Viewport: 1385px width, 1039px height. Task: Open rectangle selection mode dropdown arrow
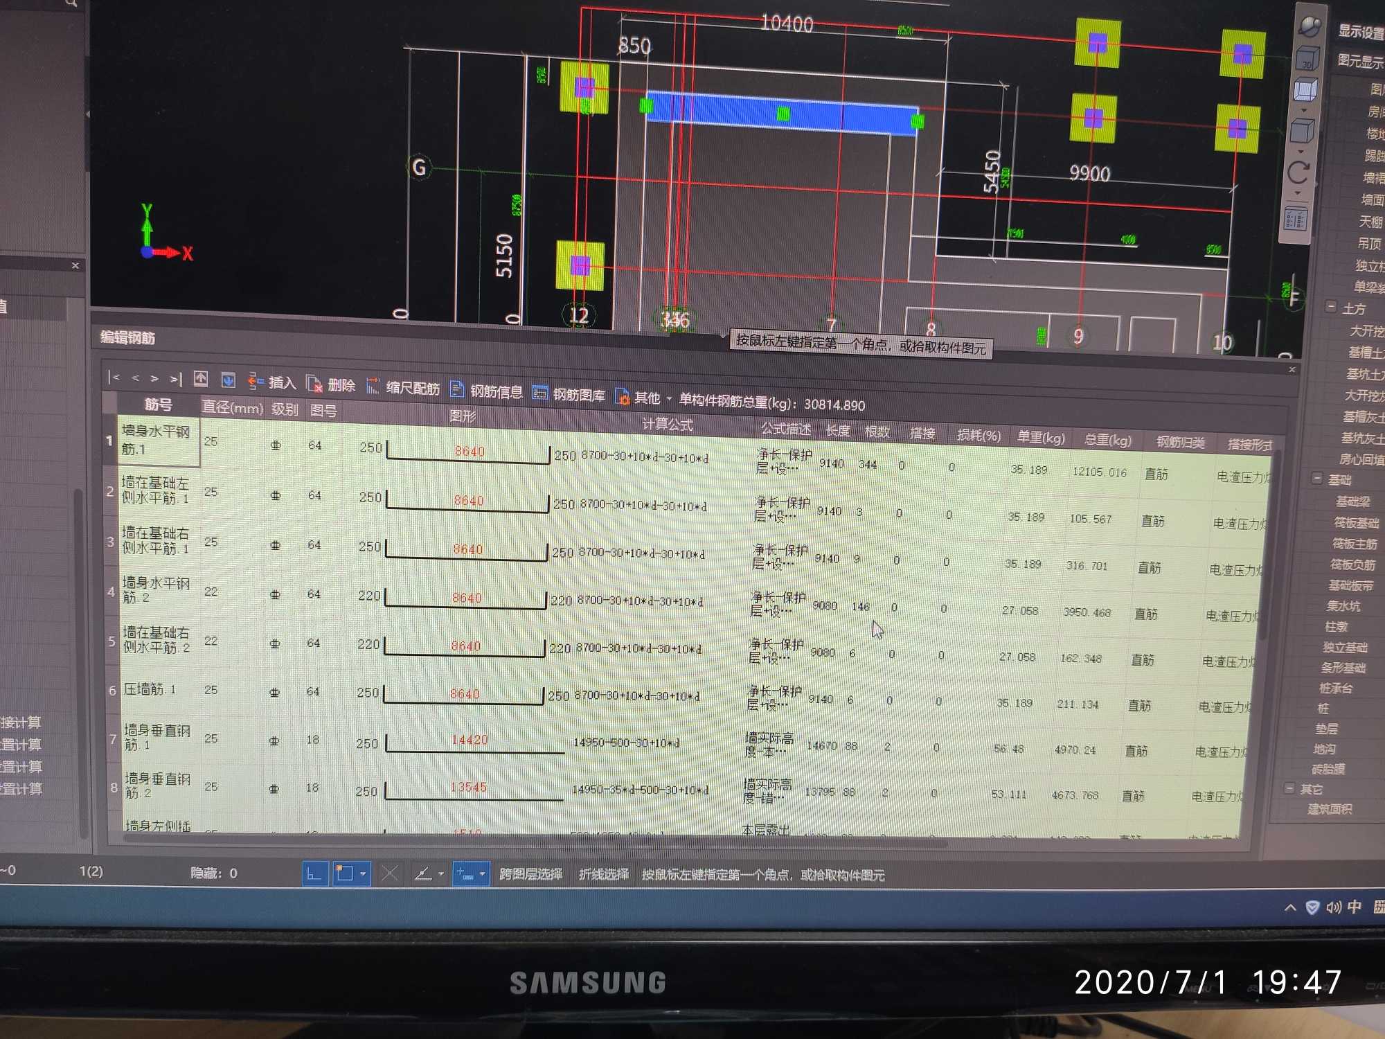[363, 874]
